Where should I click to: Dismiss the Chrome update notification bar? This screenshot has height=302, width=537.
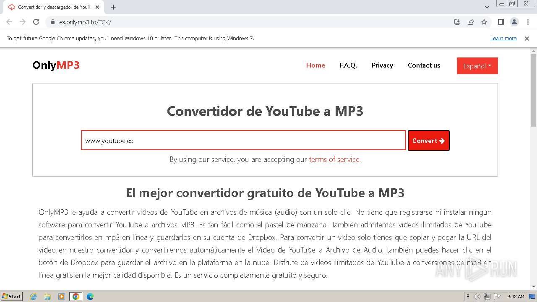point(527,38)
